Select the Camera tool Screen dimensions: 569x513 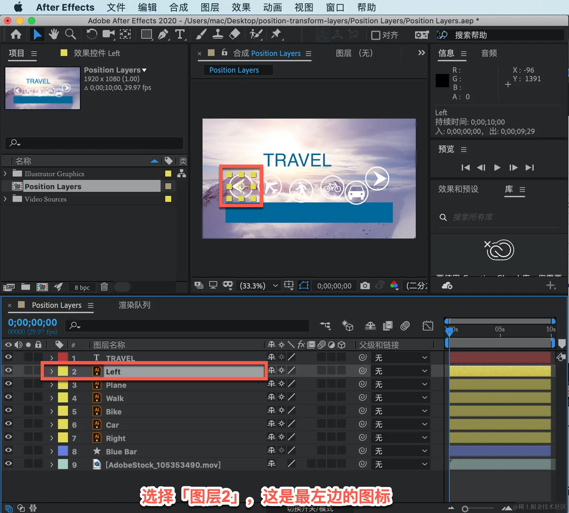pos(108,34)
